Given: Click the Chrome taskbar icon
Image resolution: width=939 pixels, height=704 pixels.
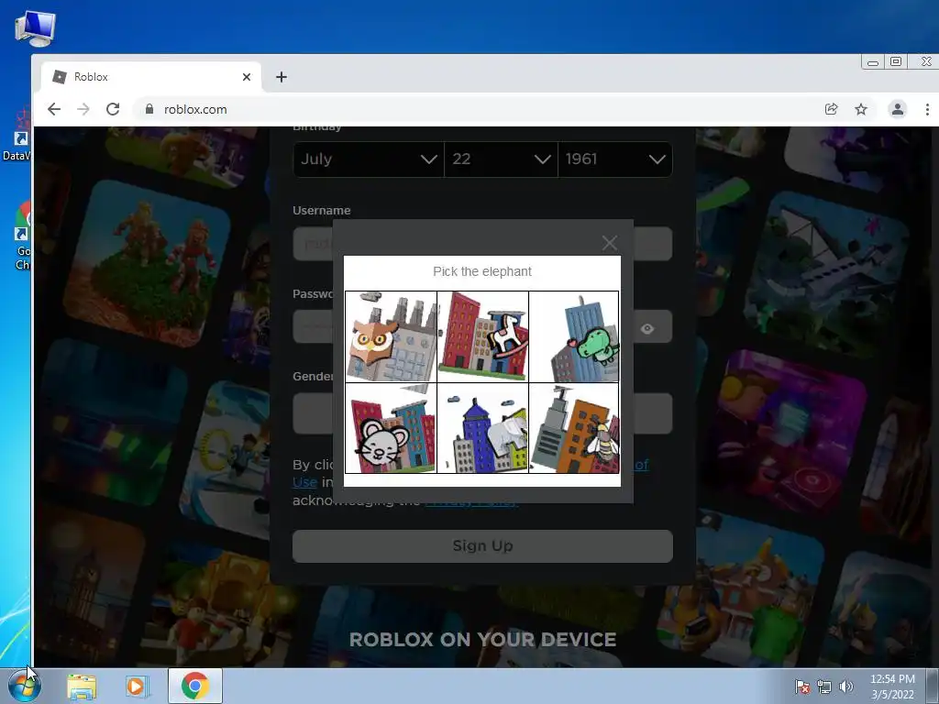Looking at the screenshot, I should pos(195,686).
